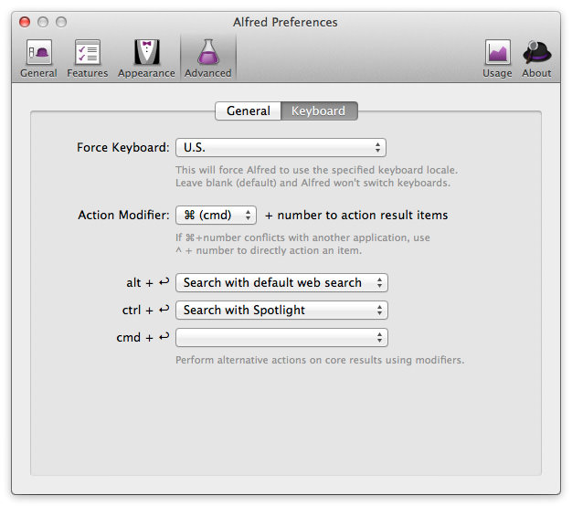Change the Action Modifier cmd dropdown

point(216,215)
